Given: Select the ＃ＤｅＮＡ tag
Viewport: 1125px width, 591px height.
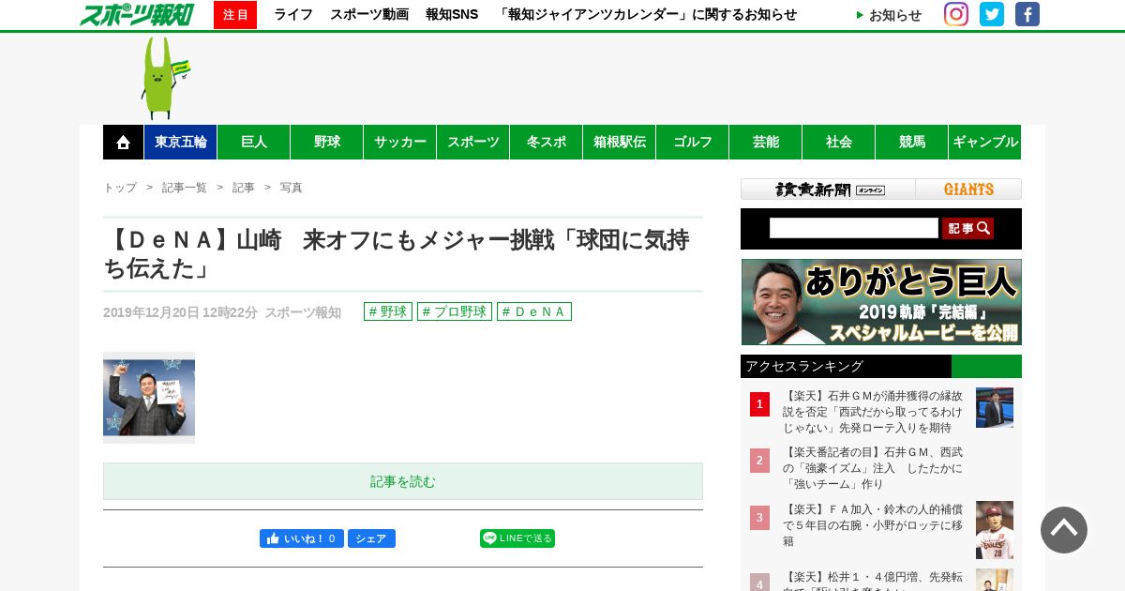Looking at the screenshot, I should point(534,311).
